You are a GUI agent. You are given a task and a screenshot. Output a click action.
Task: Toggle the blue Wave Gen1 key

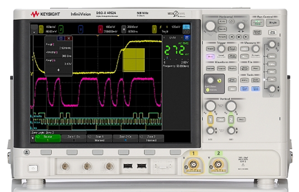244,89
